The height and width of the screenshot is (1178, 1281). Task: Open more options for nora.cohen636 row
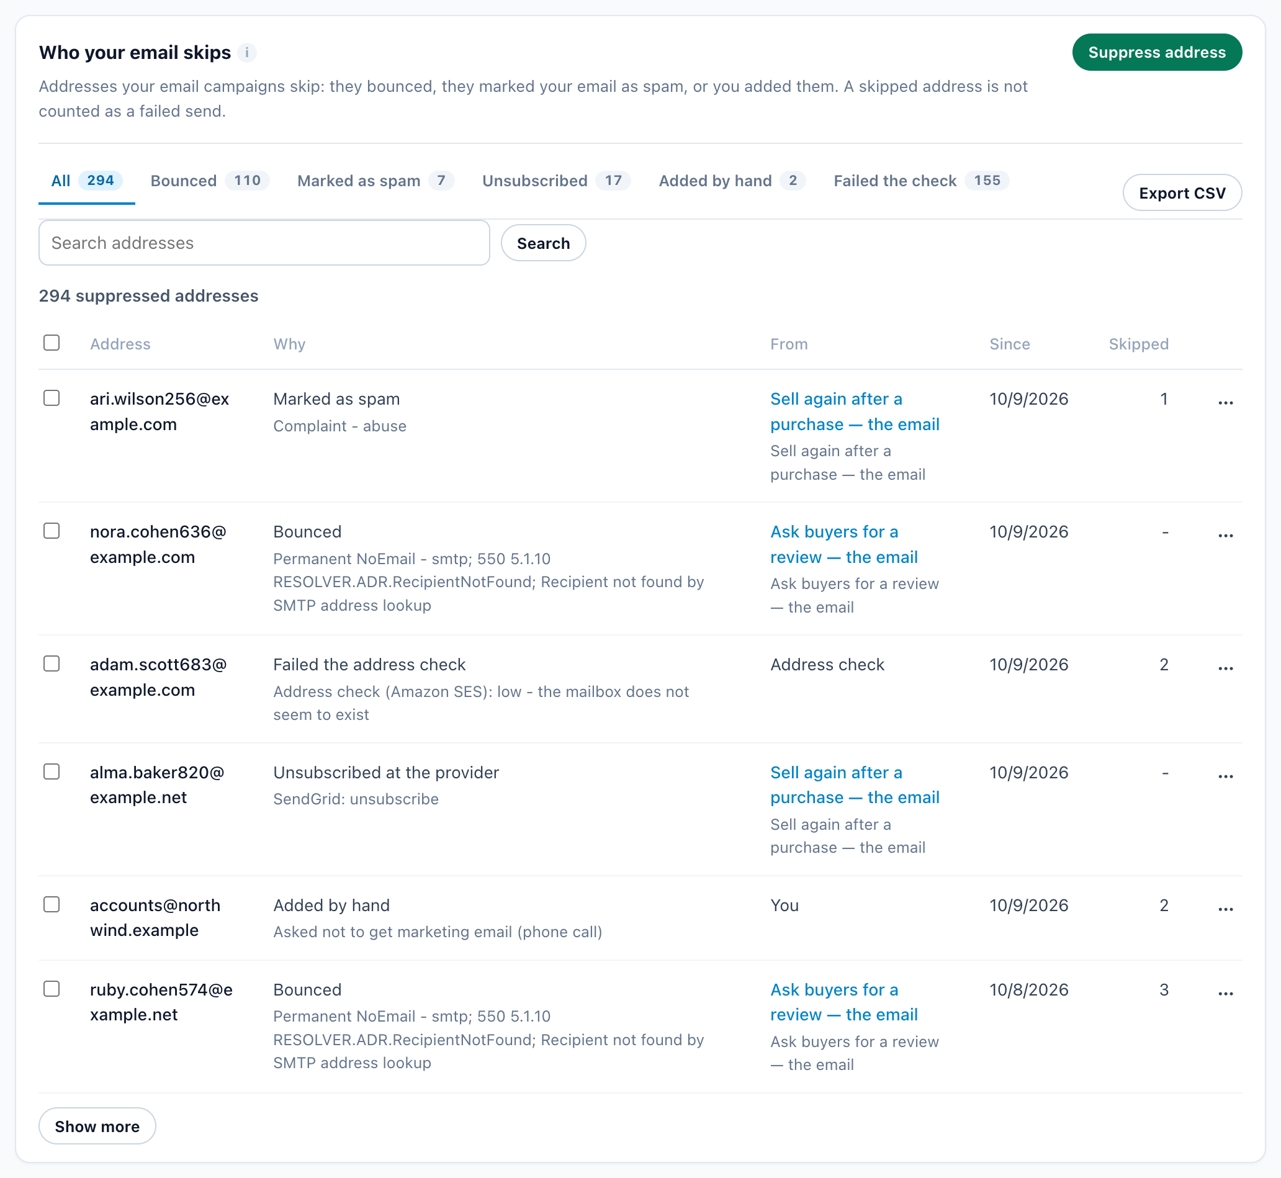1225,536
